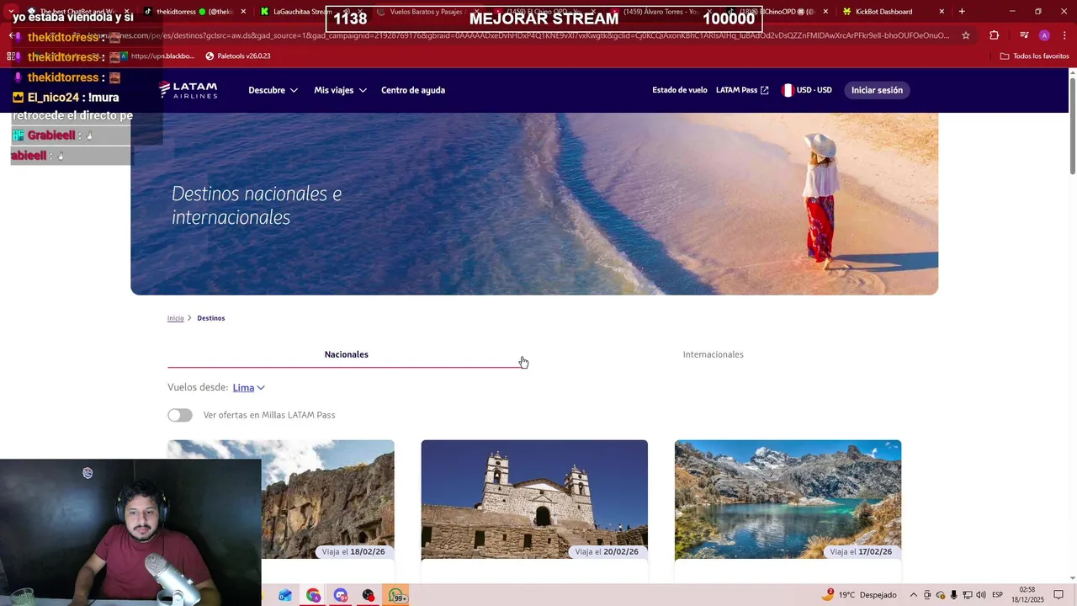Switch to the Álvaro Torres browser tab
The image size is (1077, 606).
[x=661, y=12]
